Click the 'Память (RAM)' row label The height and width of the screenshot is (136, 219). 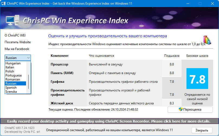tap(62, 73)
